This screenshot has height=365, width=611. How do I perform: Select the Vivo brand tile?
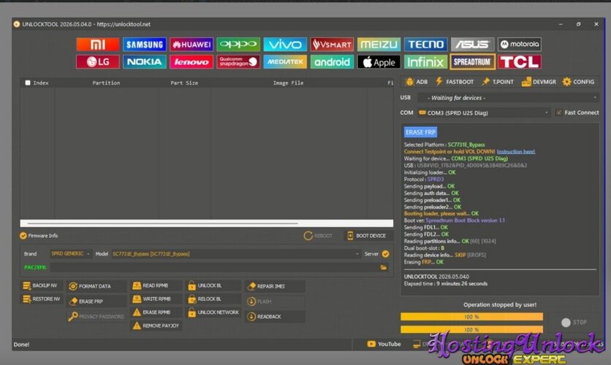click(285, 45)
